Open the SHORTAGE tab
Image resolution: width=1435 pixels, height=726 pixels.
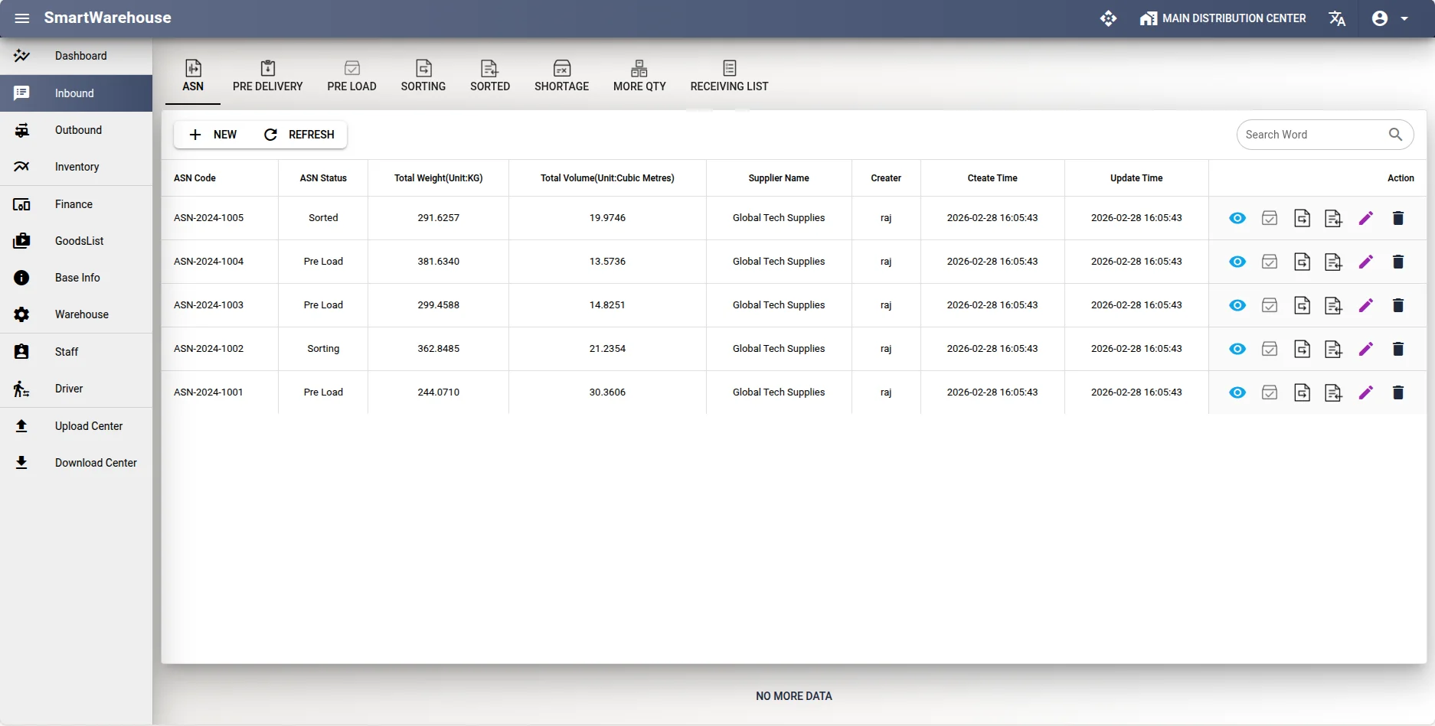[x=562, y=77]
